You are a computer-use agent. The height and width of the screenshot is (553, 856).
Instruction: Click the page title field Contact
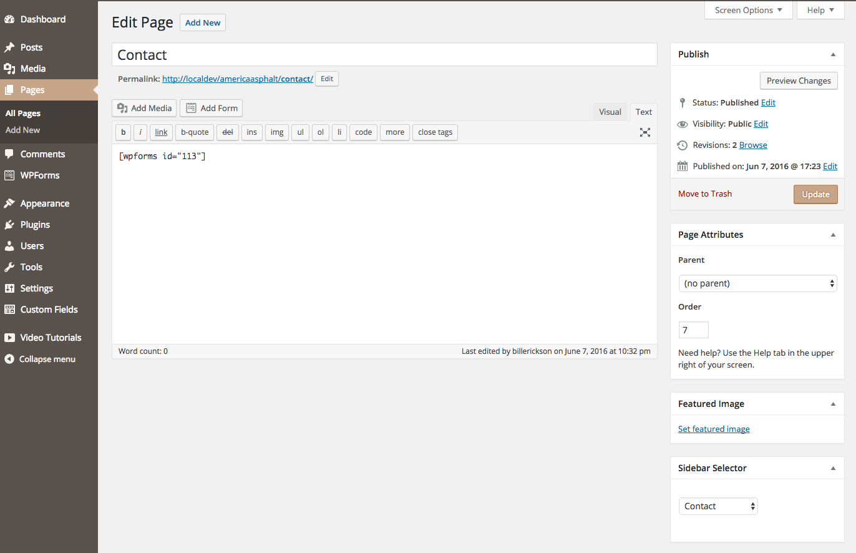pyautogui.click(x=384, y=54)
